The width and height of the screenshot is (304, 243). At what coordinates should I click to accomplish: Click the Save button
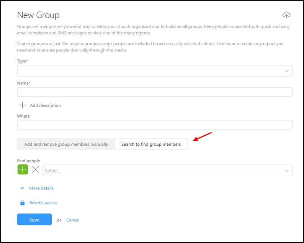tap(34, 219)
